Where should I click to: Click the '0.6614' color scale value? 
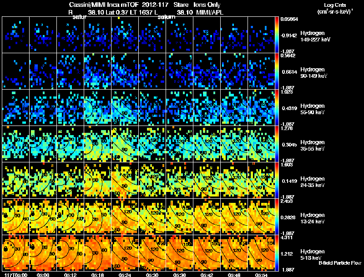pos(289,72)
